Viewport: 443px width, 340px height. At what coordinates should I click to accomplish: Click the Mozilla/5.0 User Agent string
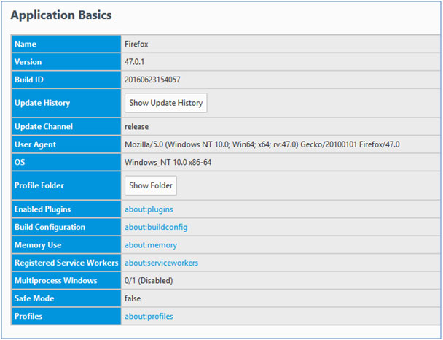[262, 144]
